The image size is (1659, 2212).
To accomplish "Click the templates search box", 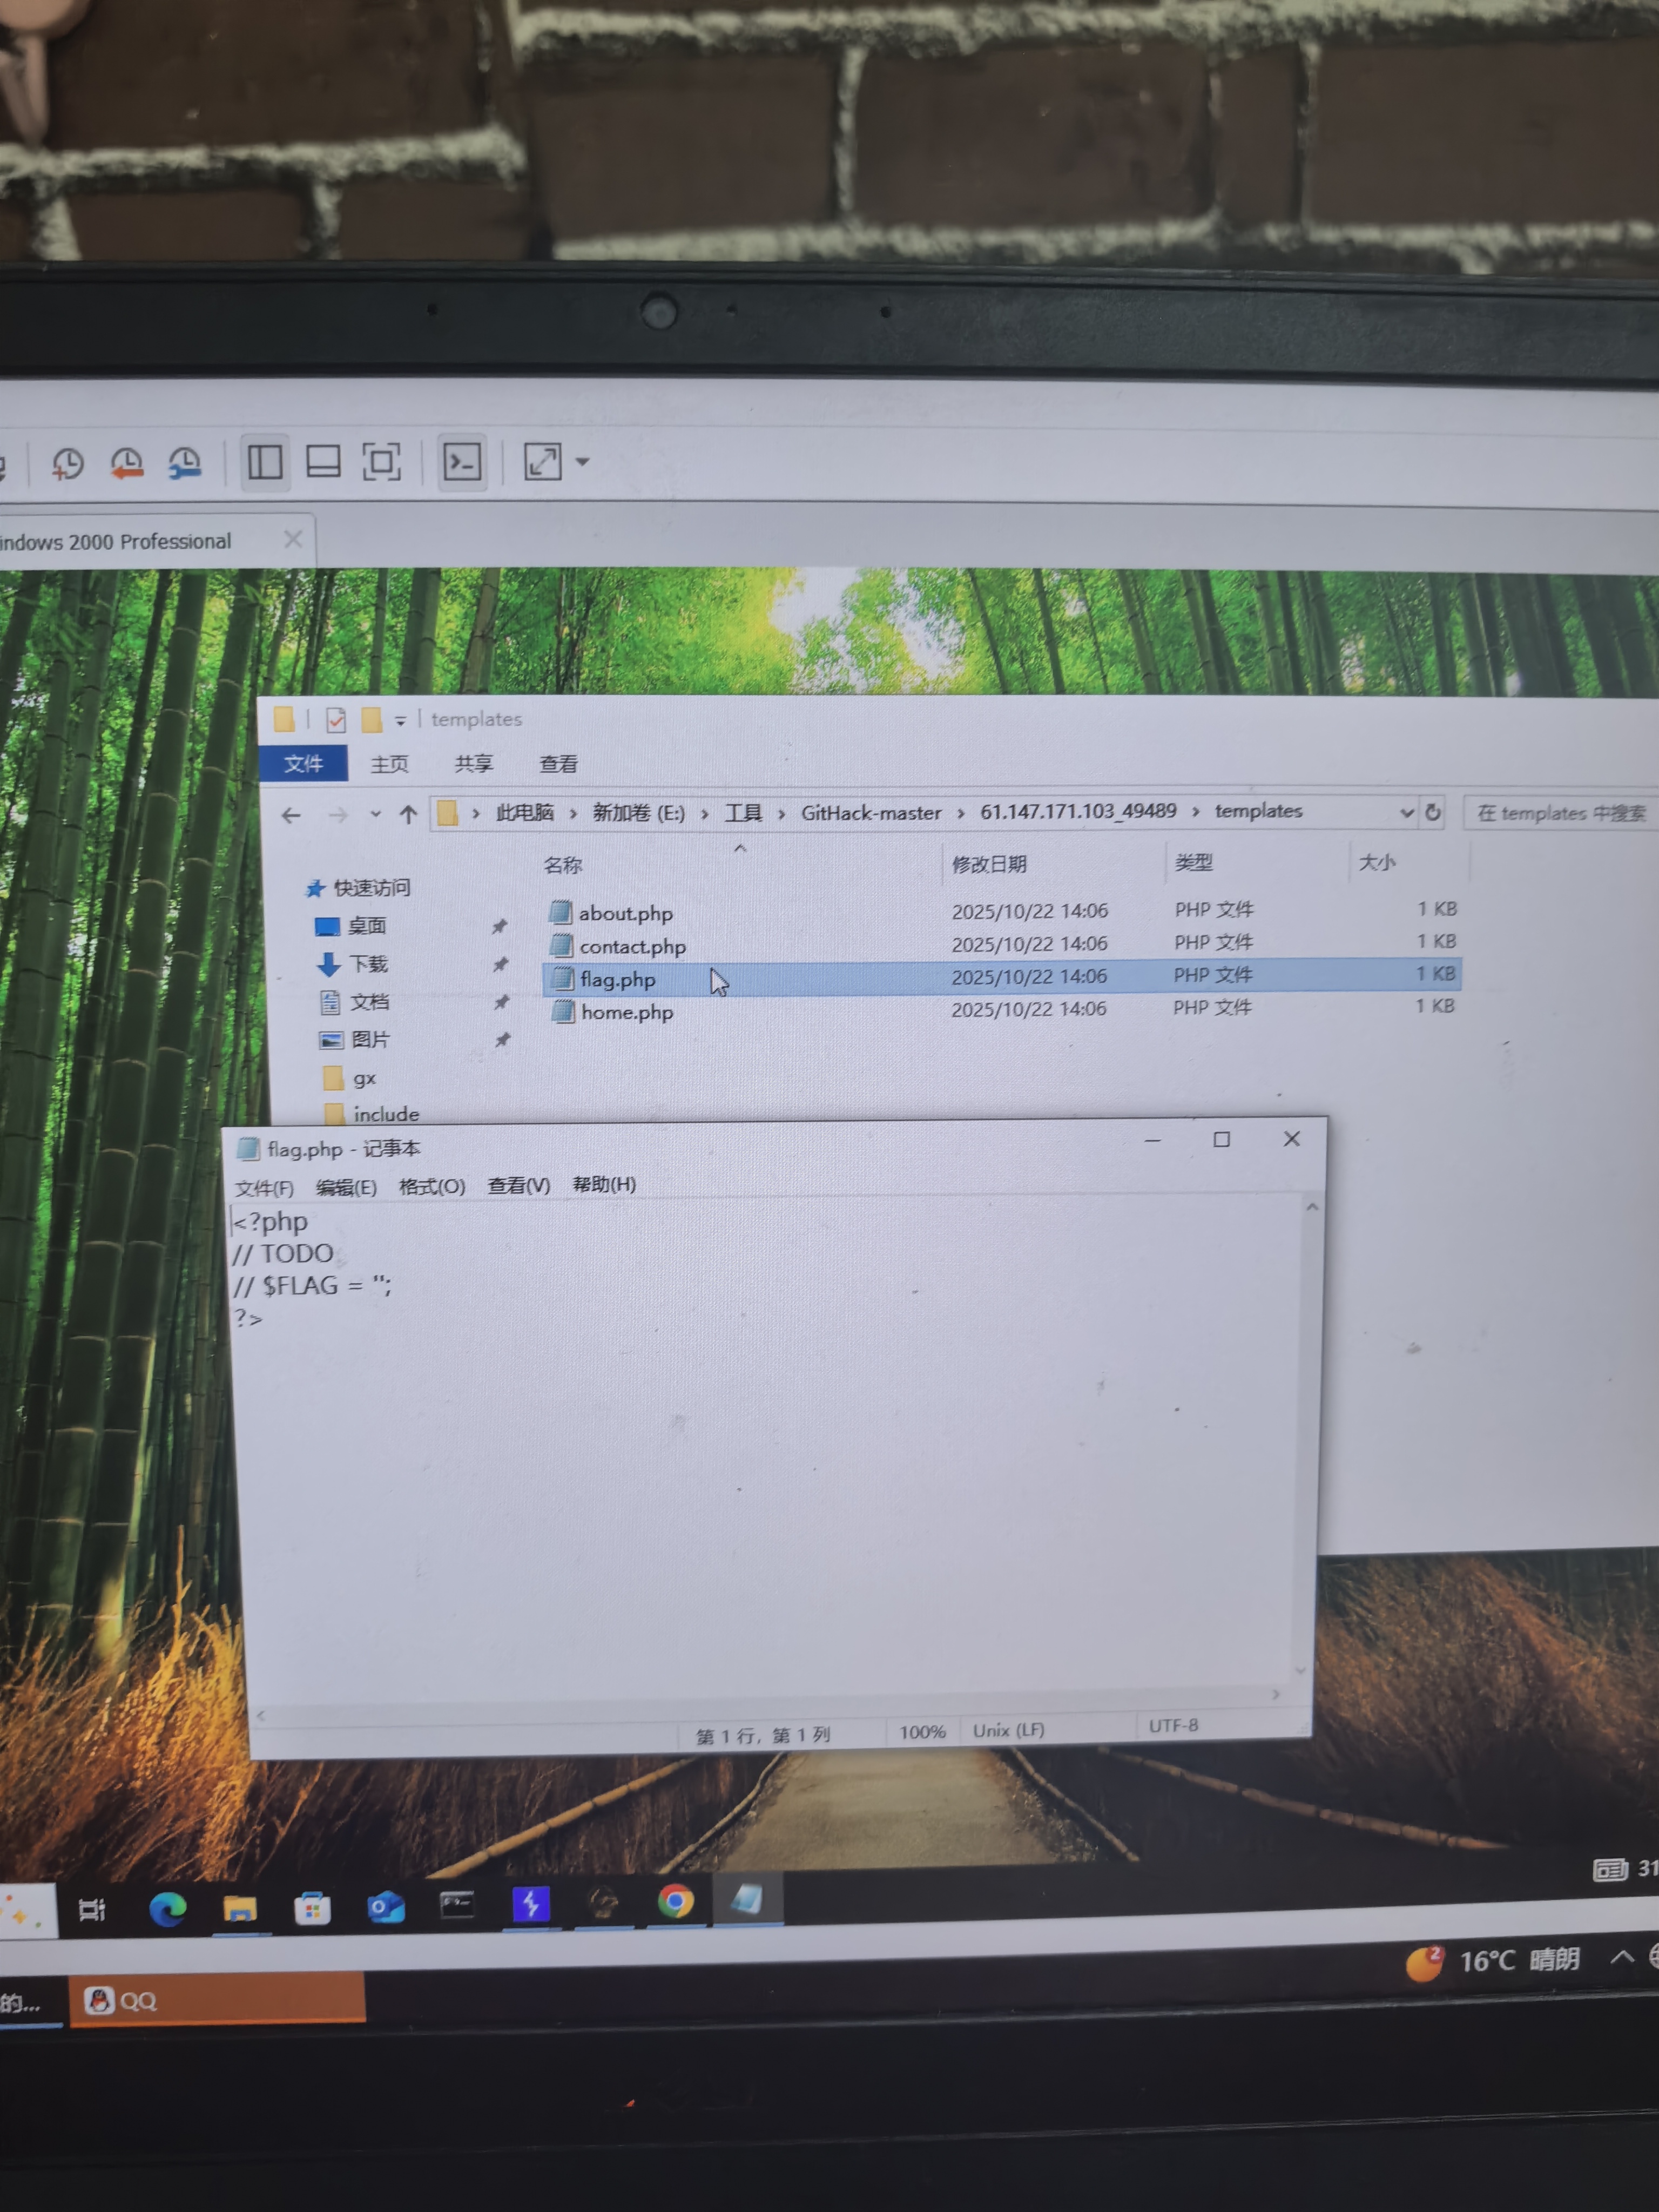I will pos(1560,813).
